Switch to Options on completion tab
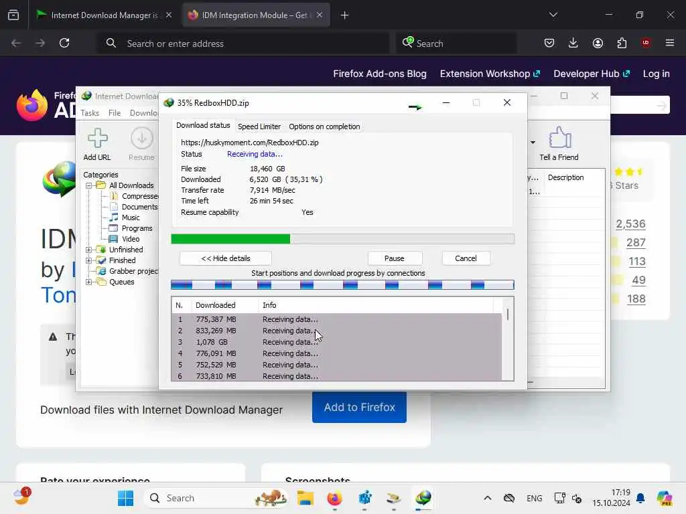This screenshot has height=514, width=686. 324,126
